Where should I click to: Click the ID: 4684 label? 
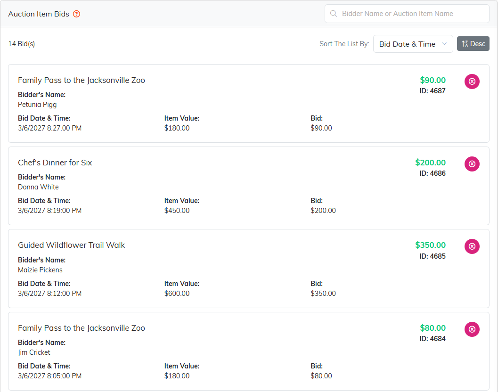coord(432,339)
